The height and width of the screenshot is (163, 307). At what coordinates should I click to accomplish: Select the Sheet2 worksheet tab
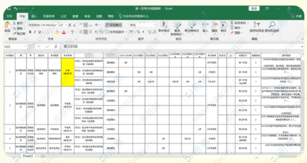click(x=28, y=156)
